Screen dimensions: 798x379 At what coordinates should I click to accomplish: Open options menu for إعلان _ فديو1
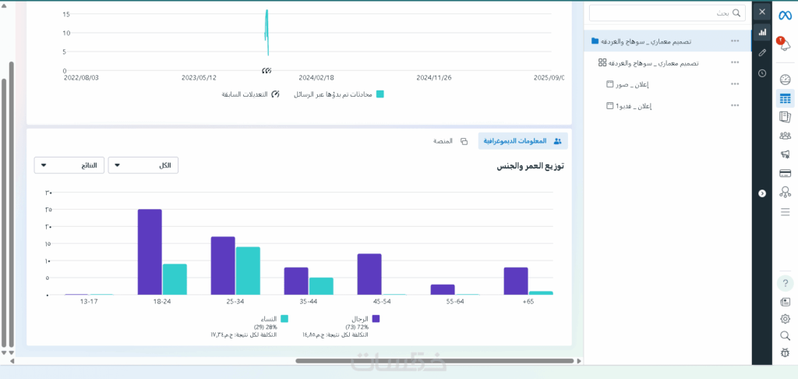(734, 105)
